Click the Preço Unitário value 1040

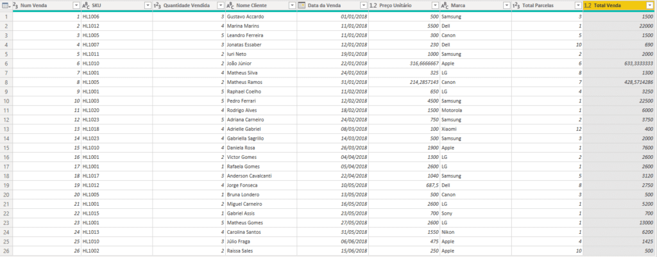click(404, 176)
